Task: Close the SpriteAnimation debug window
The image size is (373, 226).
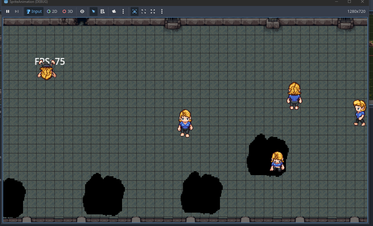Action: point(362,2)
